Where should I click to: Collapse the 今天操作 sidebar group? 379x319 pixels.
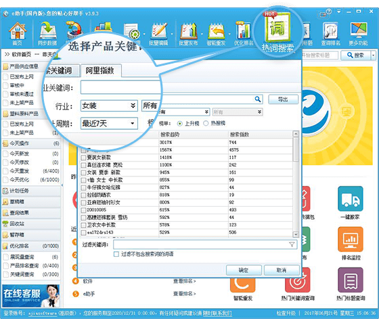point(31,143)
